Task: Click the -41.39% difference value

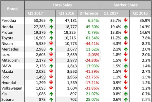Action: (92, 71)
